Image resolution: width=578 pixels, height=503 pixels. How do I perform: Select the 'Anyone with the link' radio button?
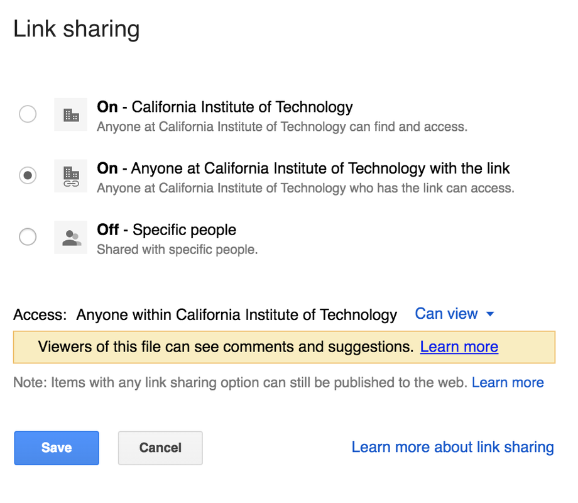click(x=28, y=175)
